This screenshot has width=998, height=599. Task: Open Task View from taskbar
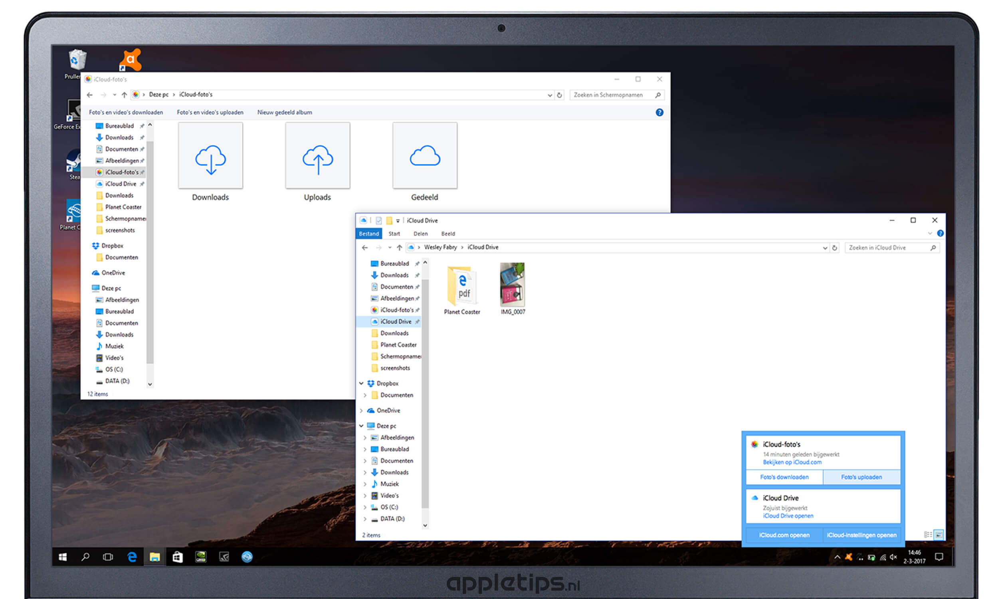tap(108, 557)
